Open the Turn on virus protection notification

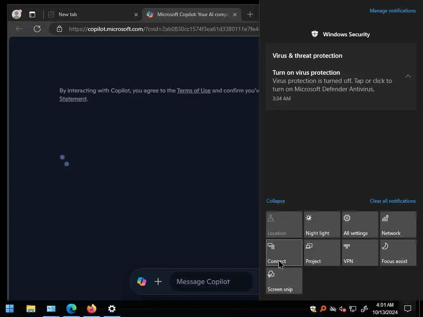341,85
